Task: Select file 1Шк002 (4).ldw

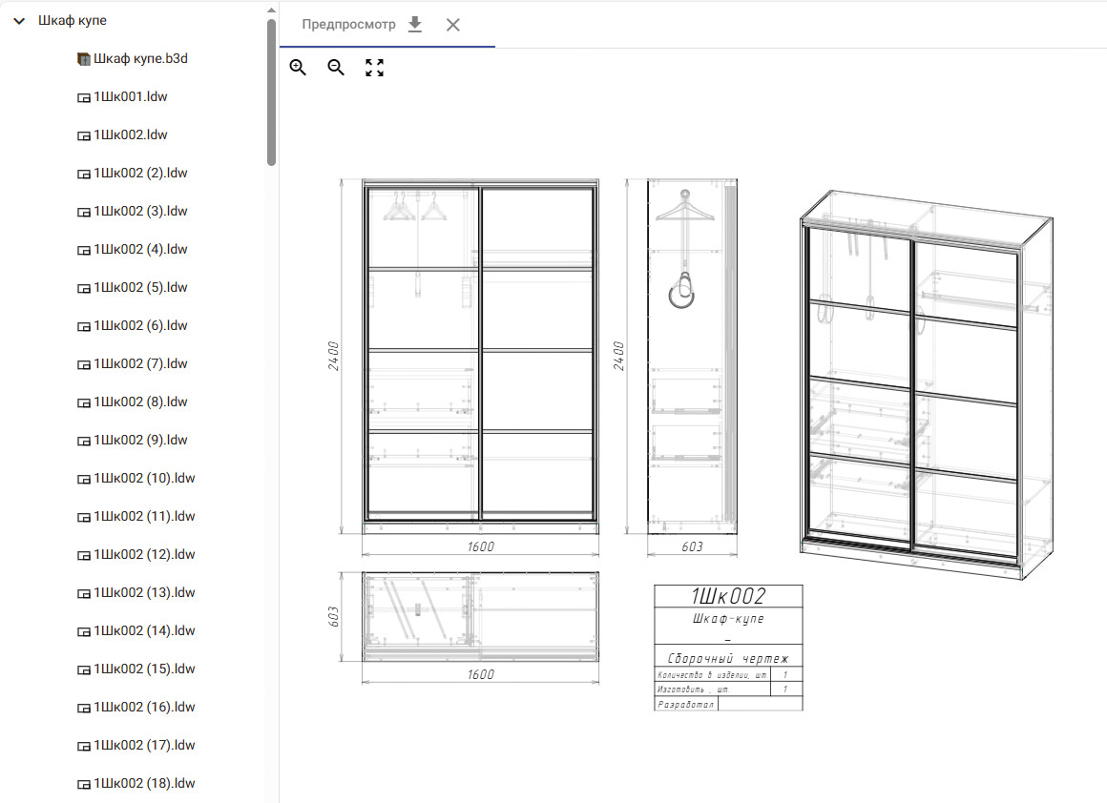Action: click(140, 249)
